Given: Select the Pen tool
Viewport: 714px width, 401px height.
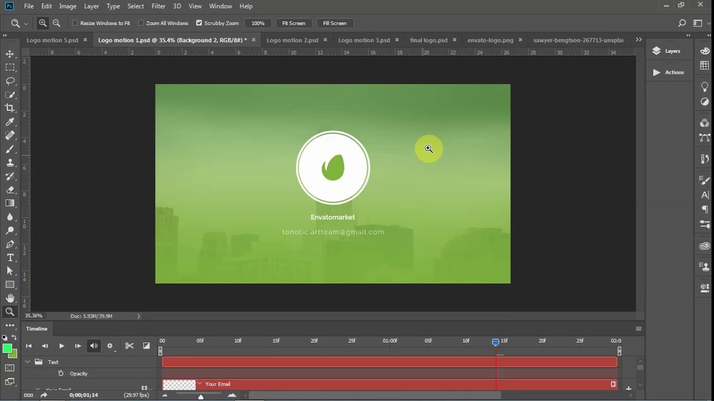Looking at the screenshot, I should tap(10, 244).
